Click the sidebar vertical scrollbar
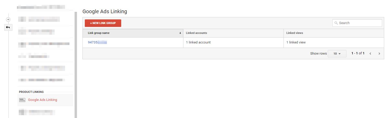386x118 pixels. click(76, 65)
